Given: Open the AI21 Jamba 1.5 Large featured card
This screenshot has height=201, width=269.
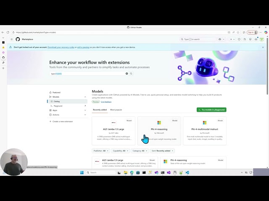Looking at the screenshot, I should point(113,131).
